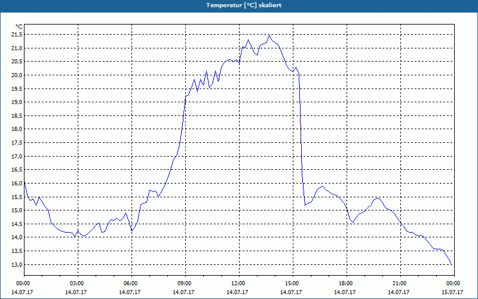
Task: Click the 21:00 time label
Action: (x=400, y=283)
